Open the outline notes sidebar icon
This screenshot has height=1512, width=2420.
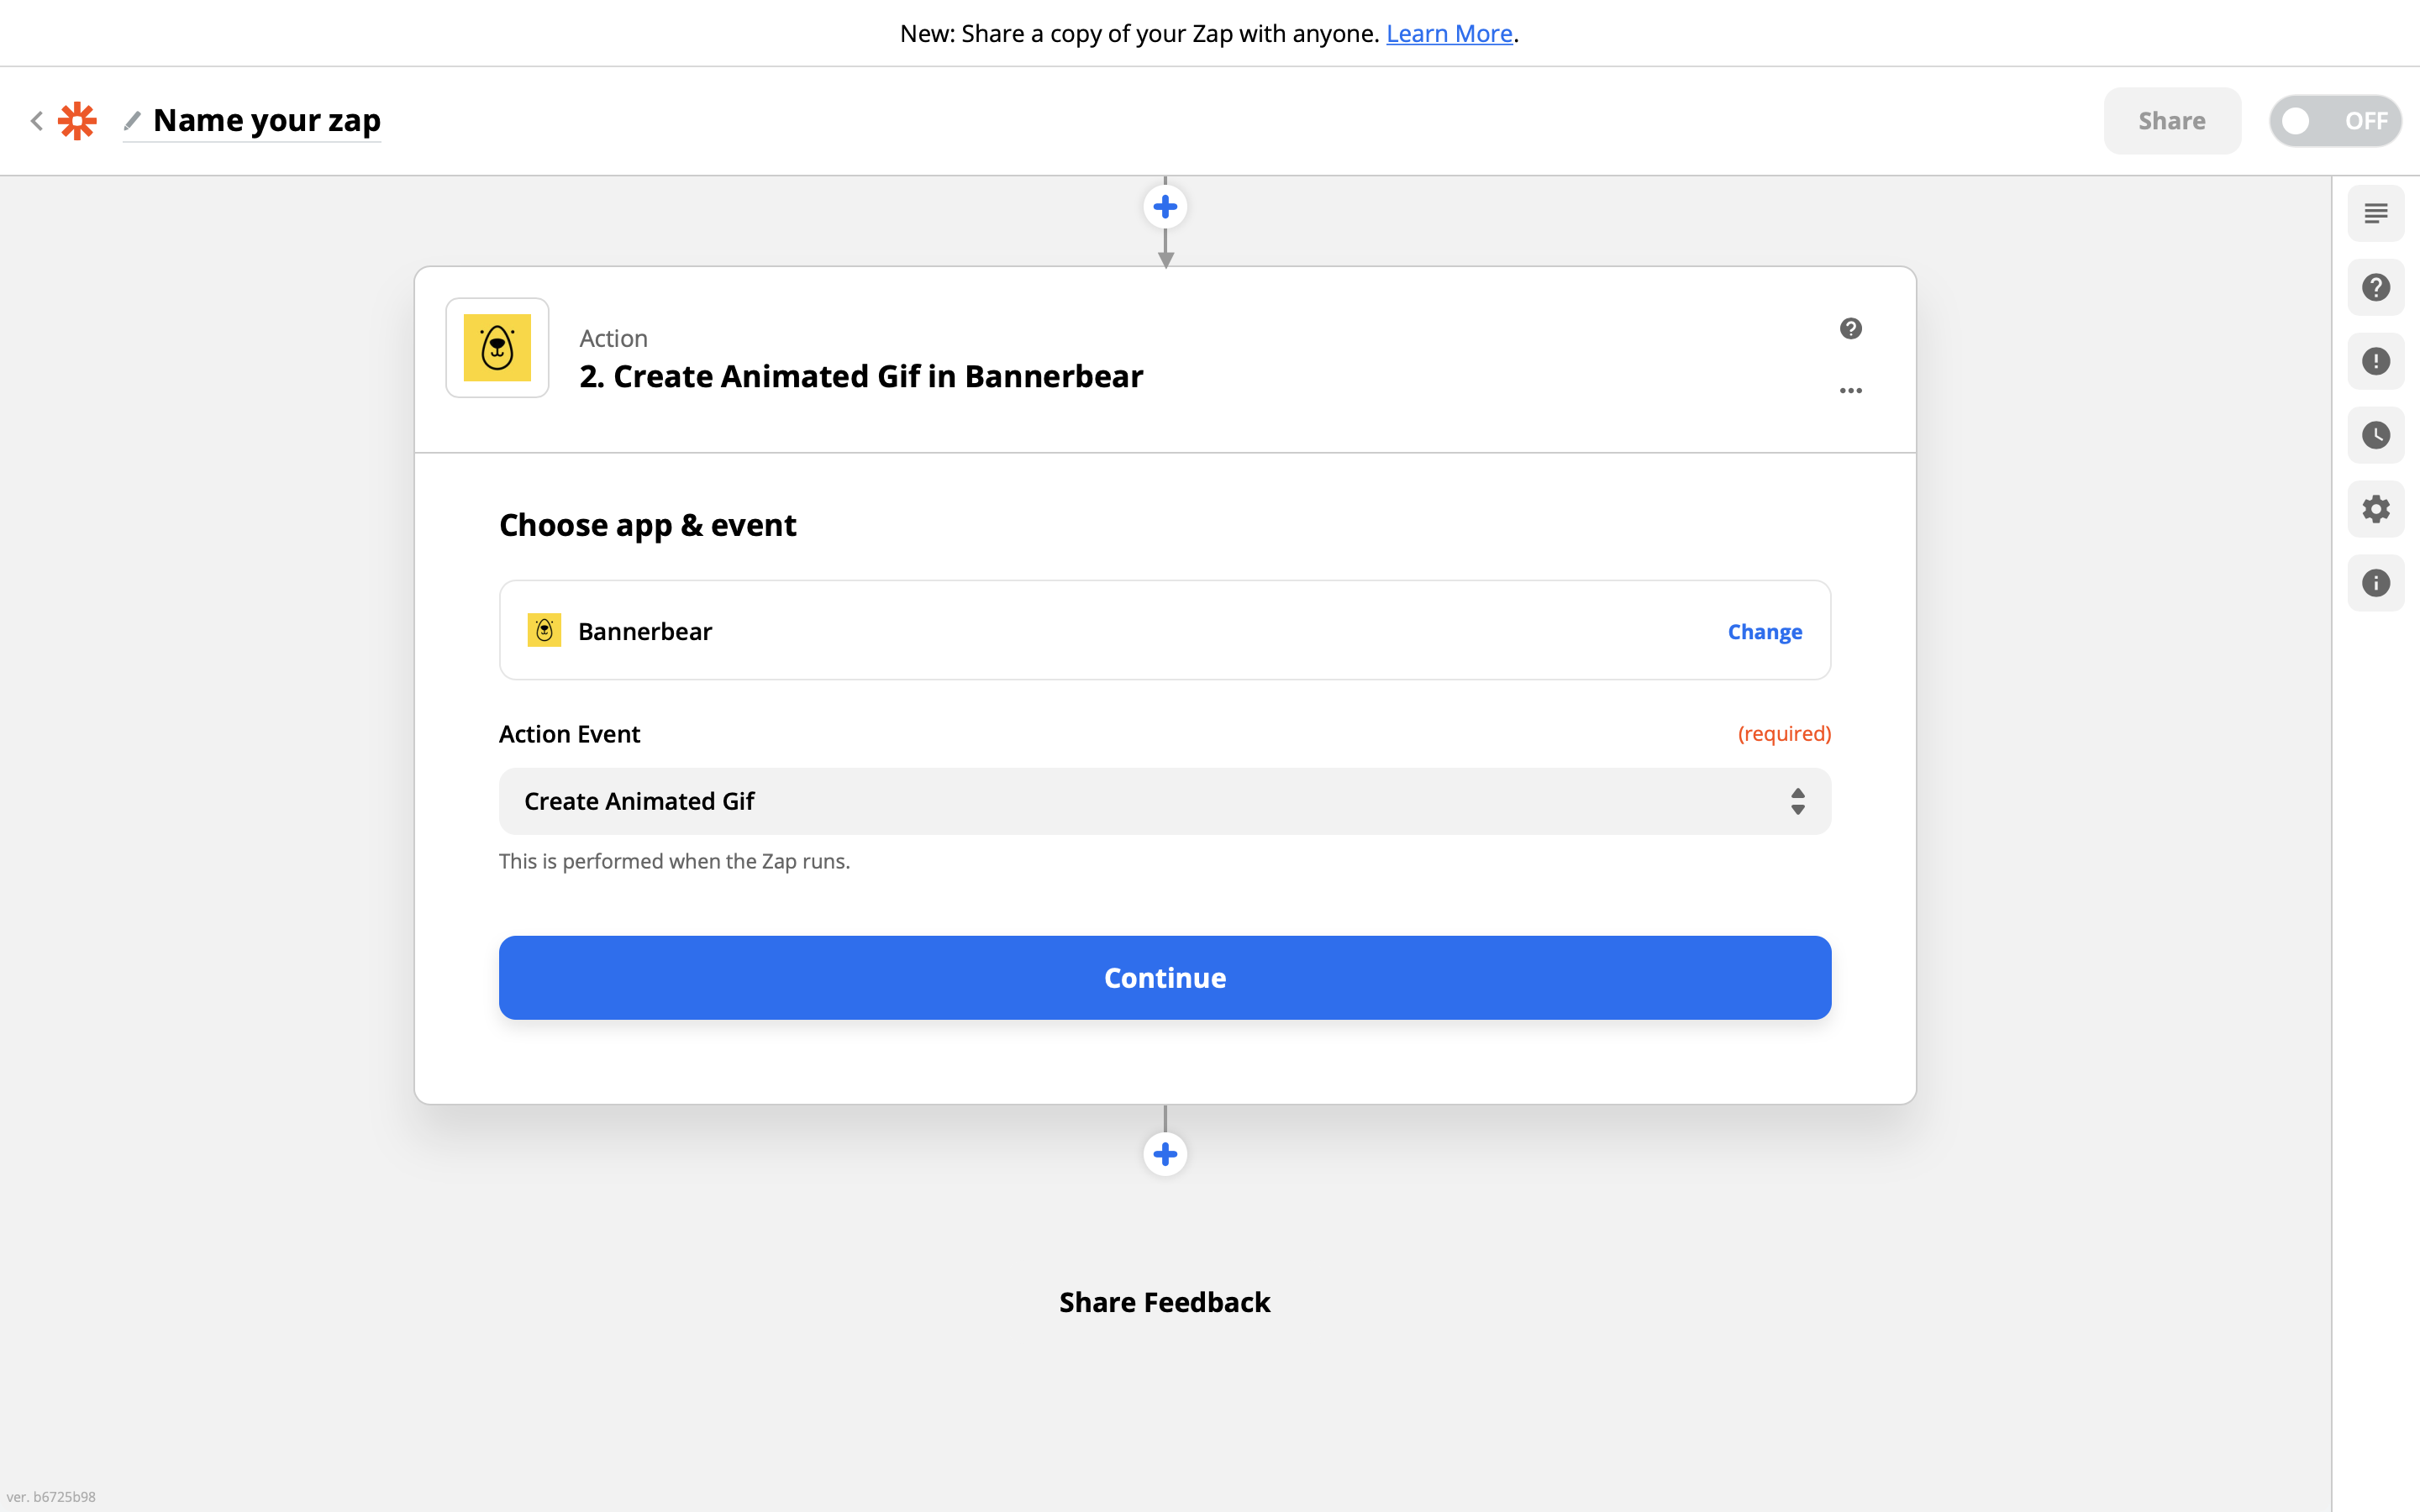(x=2375, y=213)
